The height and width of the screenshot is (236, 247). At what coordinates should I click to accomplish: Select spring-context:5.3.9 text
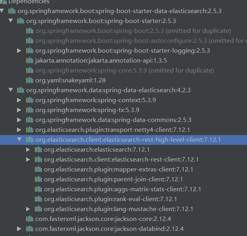coord(95,100)
